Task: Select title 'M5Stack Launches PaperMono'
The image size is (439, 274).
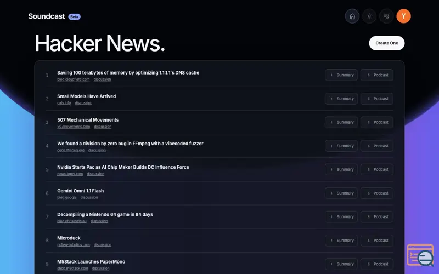Action: tap(91, 262)
